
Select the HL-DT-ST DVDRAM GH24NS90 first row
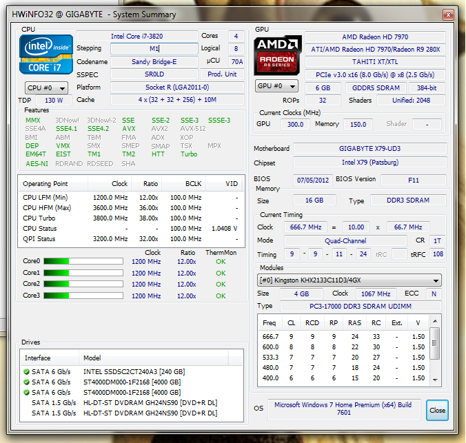click(132, 402)
